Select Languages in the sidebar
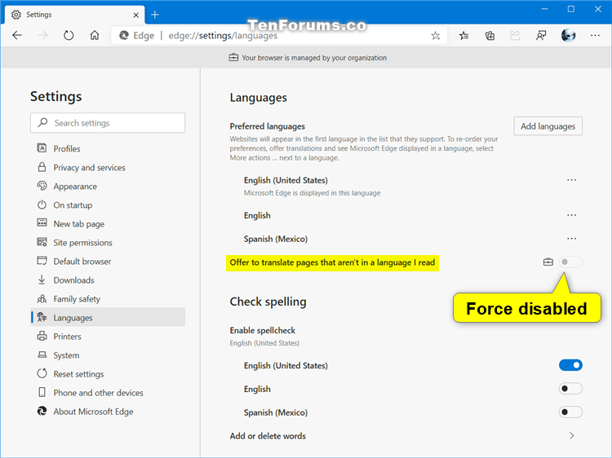The image size is (612, 458). pos(108,317)
